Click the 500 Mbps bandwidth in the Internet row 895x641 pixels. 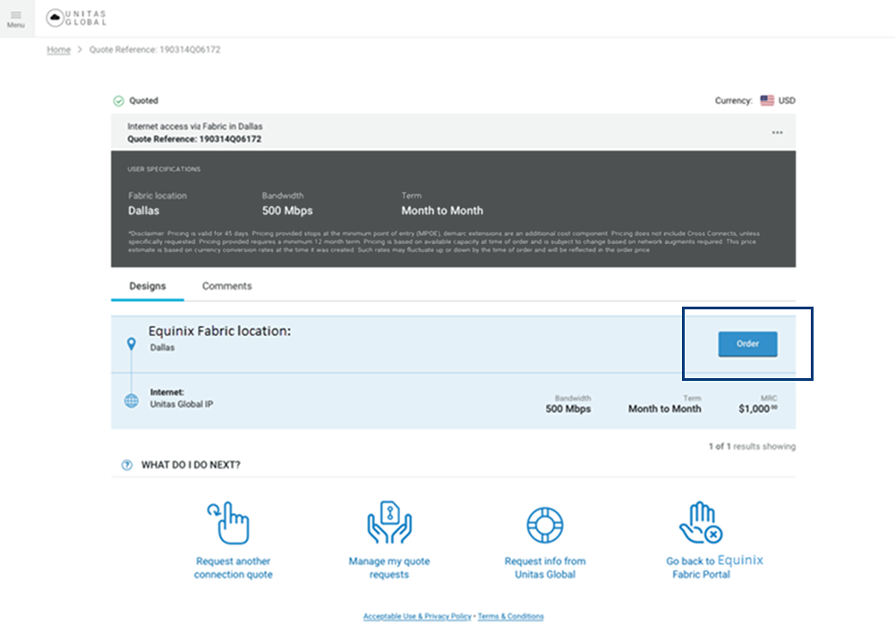[568, 409]
